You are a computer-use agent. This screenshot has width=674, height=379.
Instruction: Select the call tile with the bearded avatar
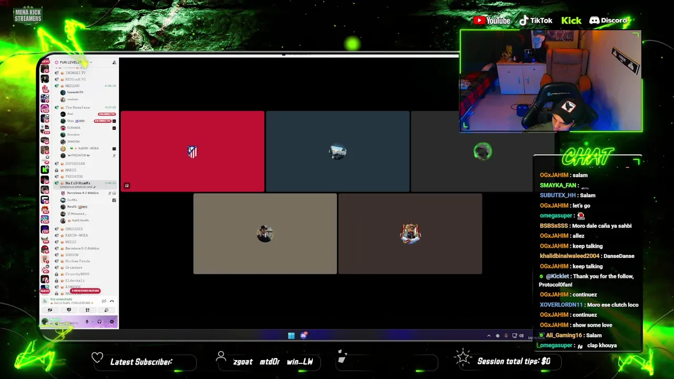point(410,234)
